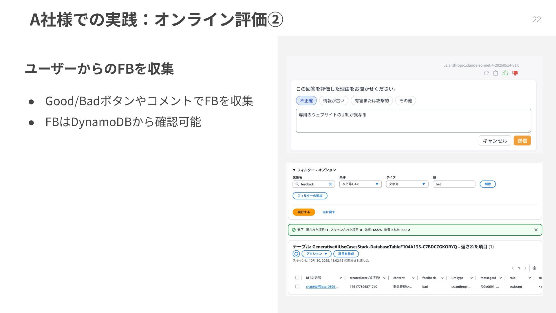Open table settings gear icon
The image size is (556, 313).
pyautogui.click(x=534, y=268)
